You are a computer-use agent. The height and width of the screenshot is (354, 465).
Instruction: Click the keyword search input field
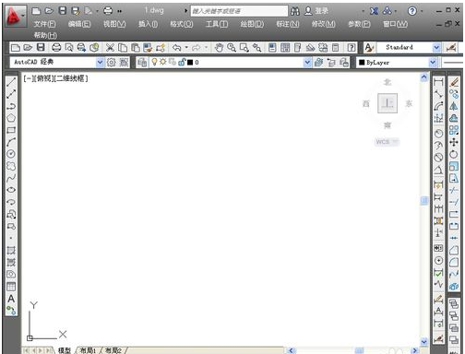239,11
